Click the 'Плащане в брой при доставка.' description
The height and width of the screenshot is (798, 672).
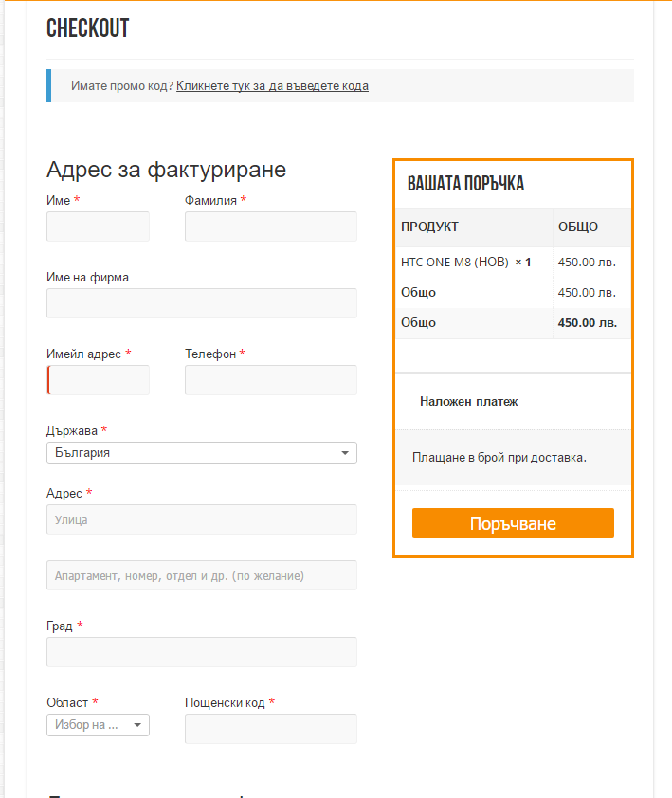(x=499, y=458)
